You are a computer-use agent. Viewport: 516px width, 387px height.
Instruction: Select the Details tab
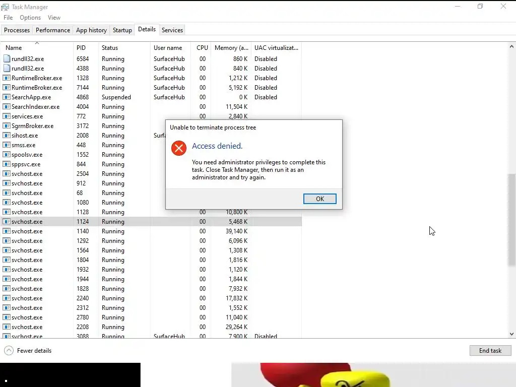click(x=147, y=29)
